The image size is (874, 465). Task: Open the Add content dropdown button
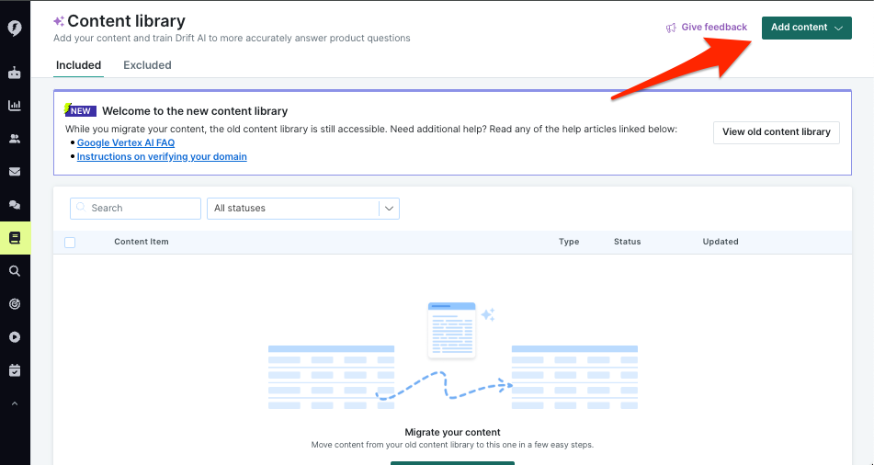pos(807,28)
